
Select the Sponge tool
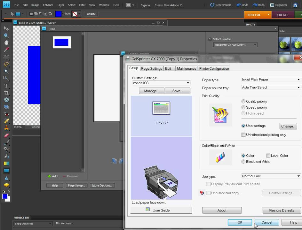[x=6, y=185]
